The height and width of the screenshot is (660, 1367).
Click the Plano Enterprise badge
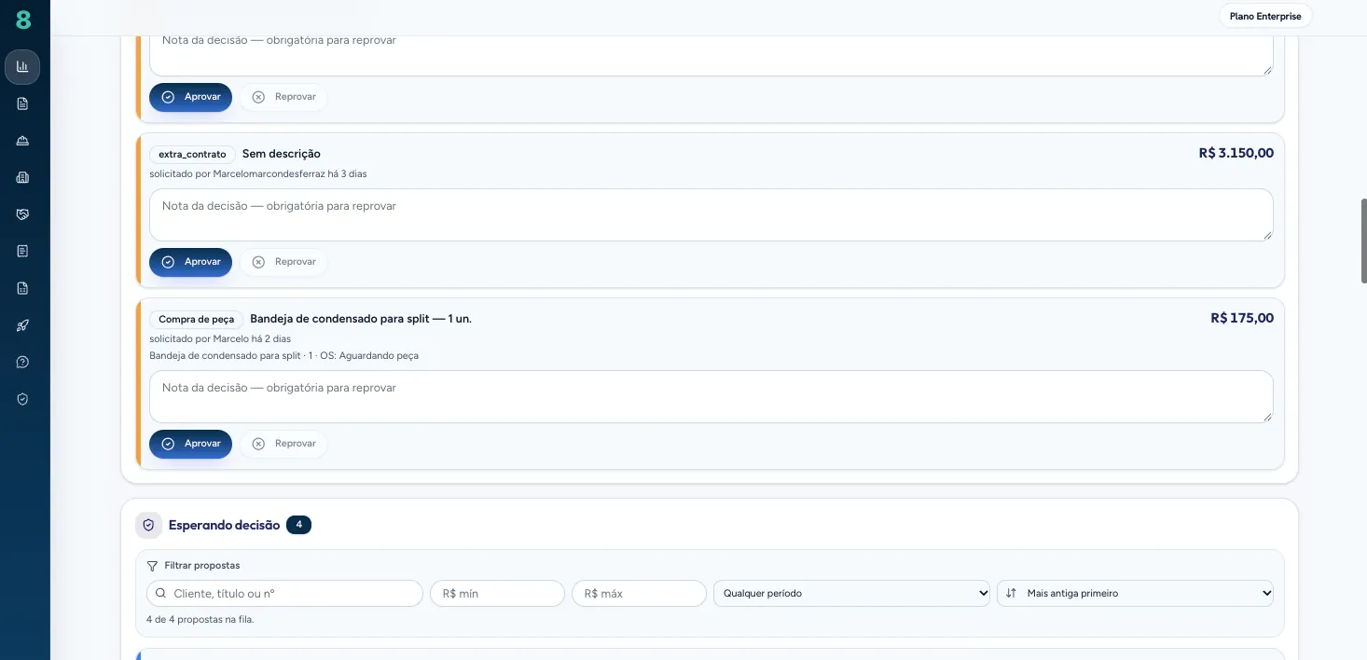pyautogui.click(x=1265, y=16)
